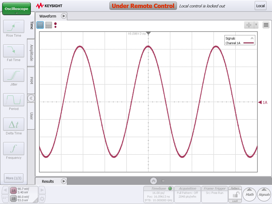
Task: Select the Jitter measurement icon
Action: 14,75
